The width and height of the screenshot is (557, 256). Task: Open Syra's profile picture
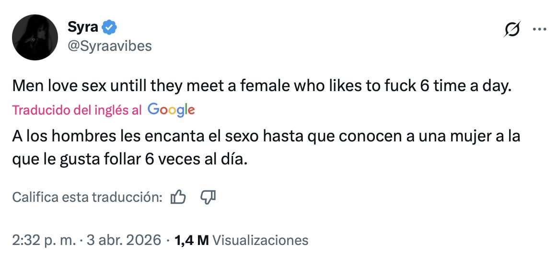tap(35, 37)
